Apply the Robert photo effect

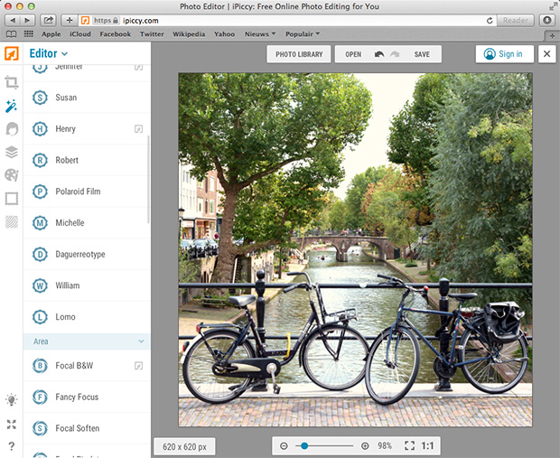(87, 160)
